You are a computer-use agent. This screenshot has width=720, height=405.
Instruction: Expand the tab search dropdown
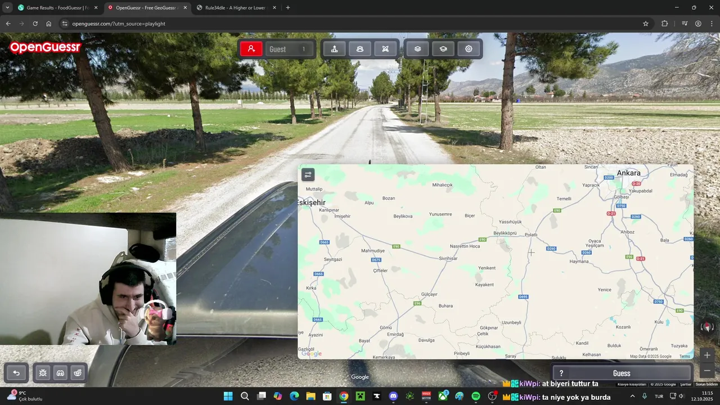tap(7, 8)
